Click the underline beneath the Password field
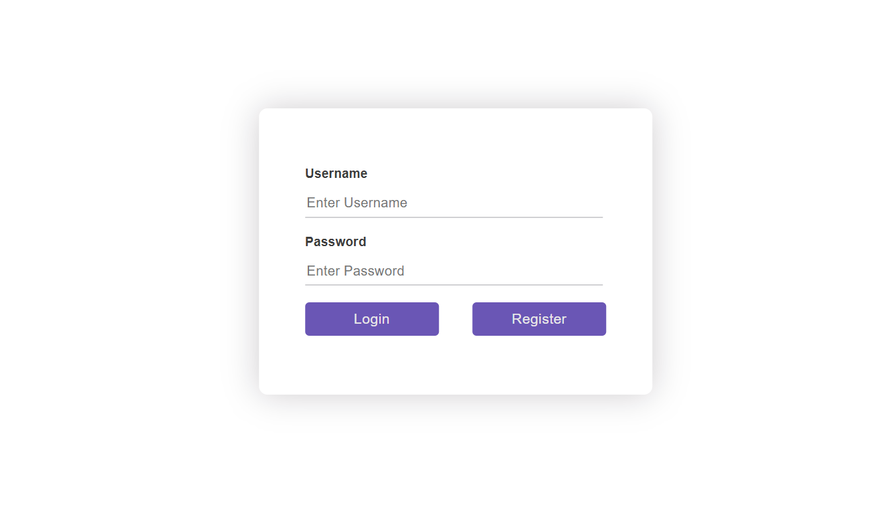This screenshot has height=513, width=891. (x=454, y=285)
